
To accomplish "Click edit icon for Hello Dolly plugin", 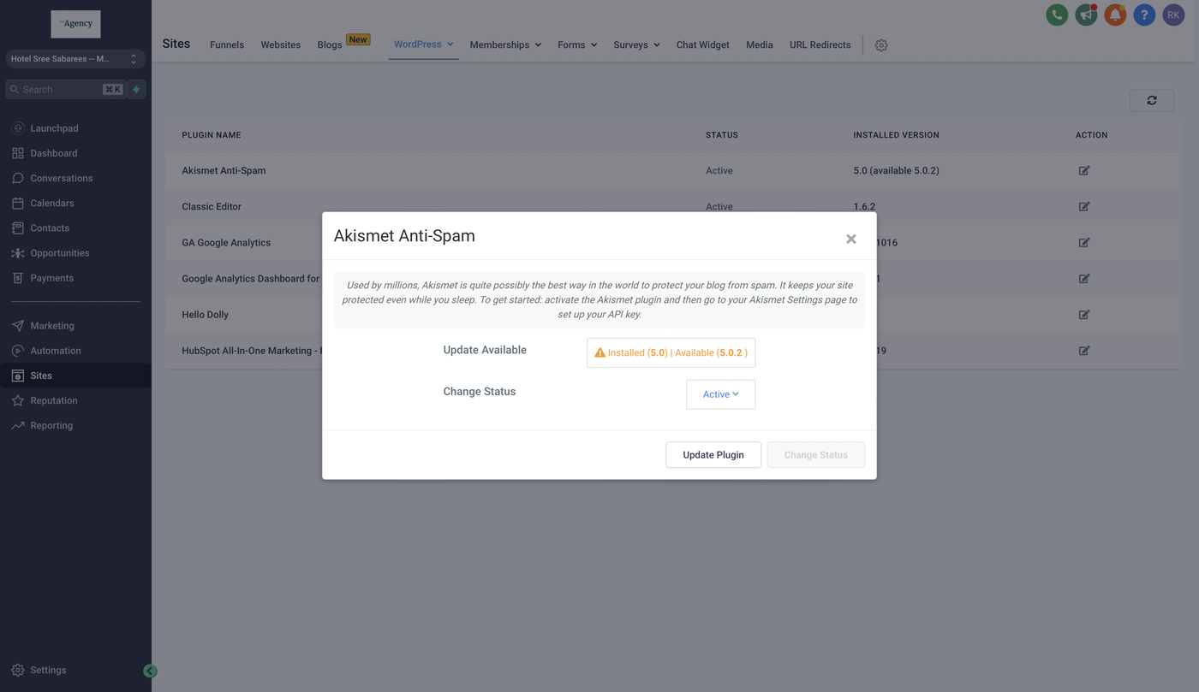I will (1084, 315).
